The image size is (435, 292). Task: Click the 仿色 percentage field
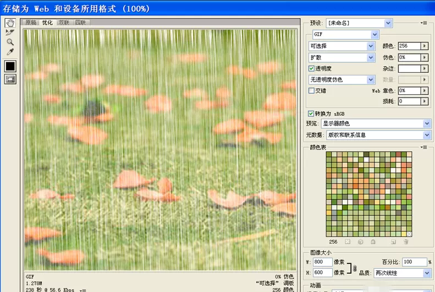[x=410, y=57]
